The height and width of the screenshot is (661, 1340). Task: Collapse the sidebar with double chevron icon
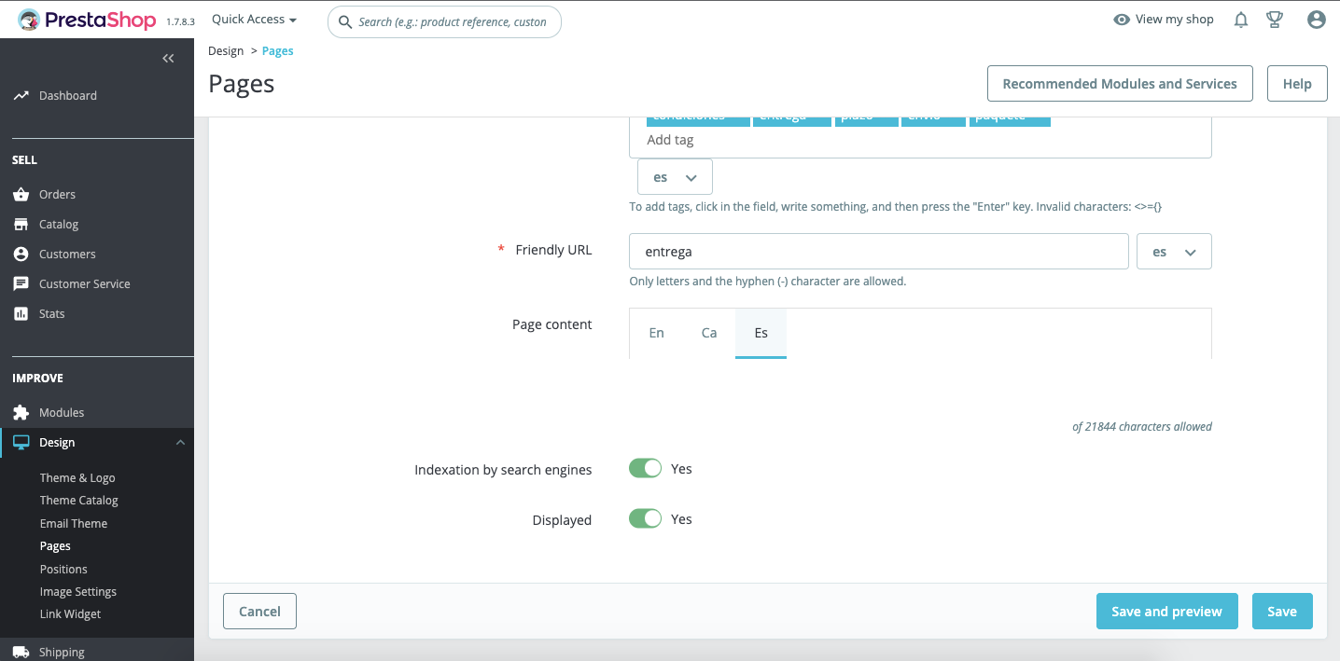tap(168, 59)
